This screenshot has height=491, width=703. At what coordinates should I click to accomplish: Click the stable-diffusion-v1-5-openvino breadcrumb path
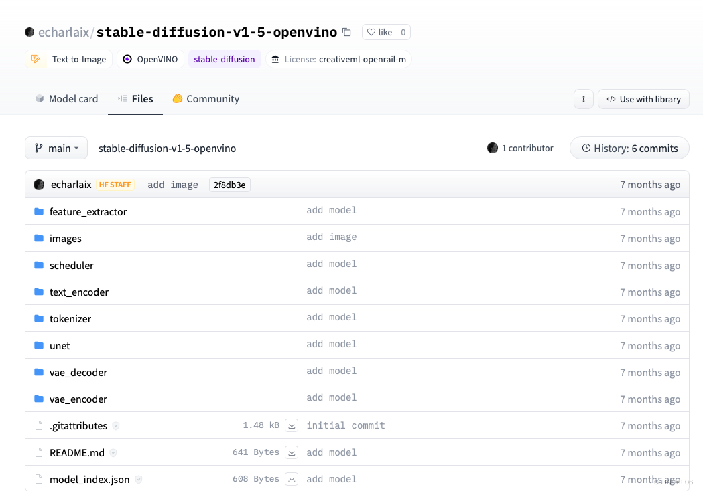pyautogui.click(x=168, y=148)
